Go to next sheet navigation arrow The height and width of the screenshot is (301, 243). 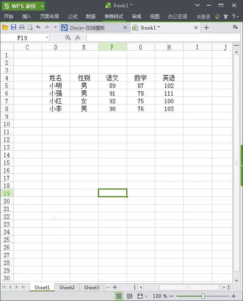pos(17,287)
